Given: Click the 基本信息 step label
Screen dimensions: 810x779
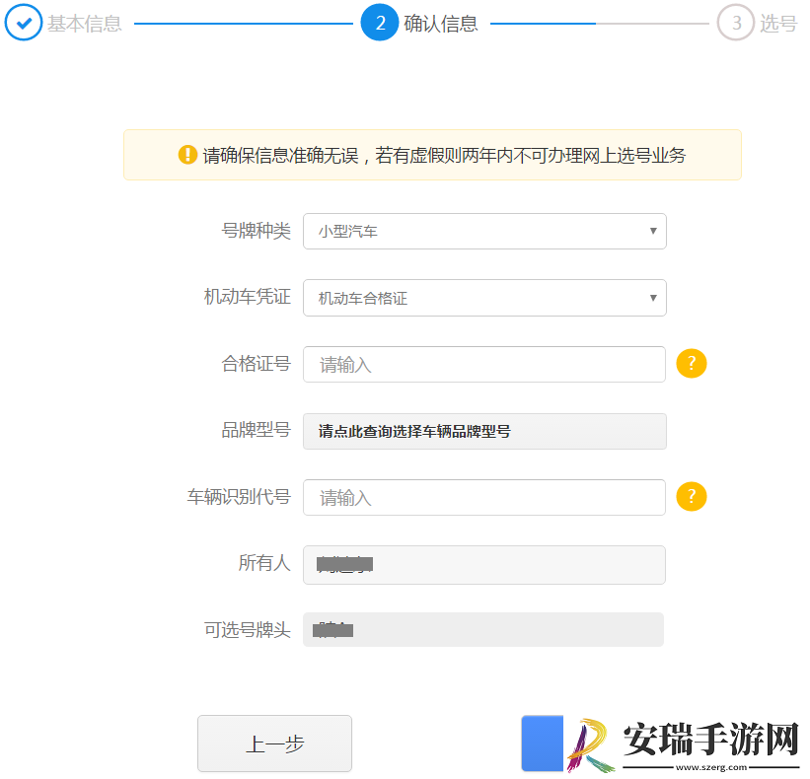Looking at the screenshot, I should [x=85, y=24].
